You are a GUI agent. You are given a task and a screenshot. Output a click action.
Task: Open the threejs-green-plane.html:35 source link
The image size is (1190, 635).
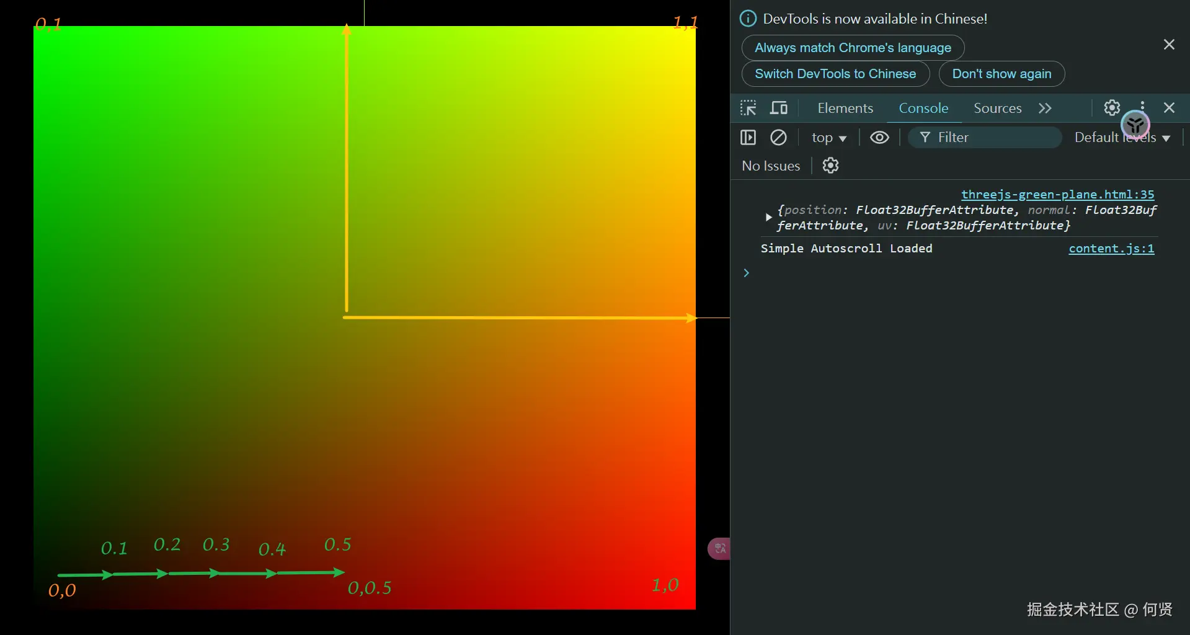pyautogui.click(x=1057, y=195)
